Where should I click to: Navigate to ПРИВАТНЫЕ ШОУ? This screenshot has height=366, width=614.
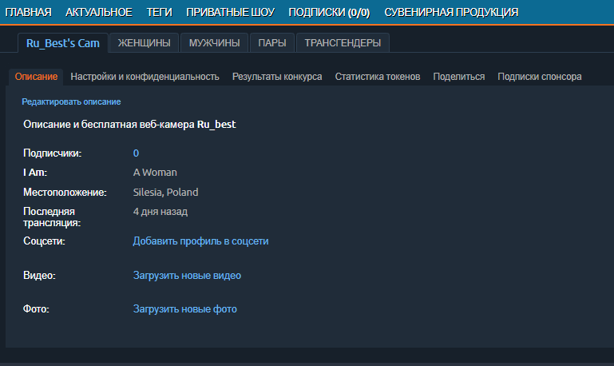point(230,12)
